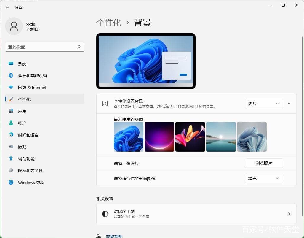Click the 对比度主题 related setting title
Screen dimensions: 304x238
(x=124, y=211)
